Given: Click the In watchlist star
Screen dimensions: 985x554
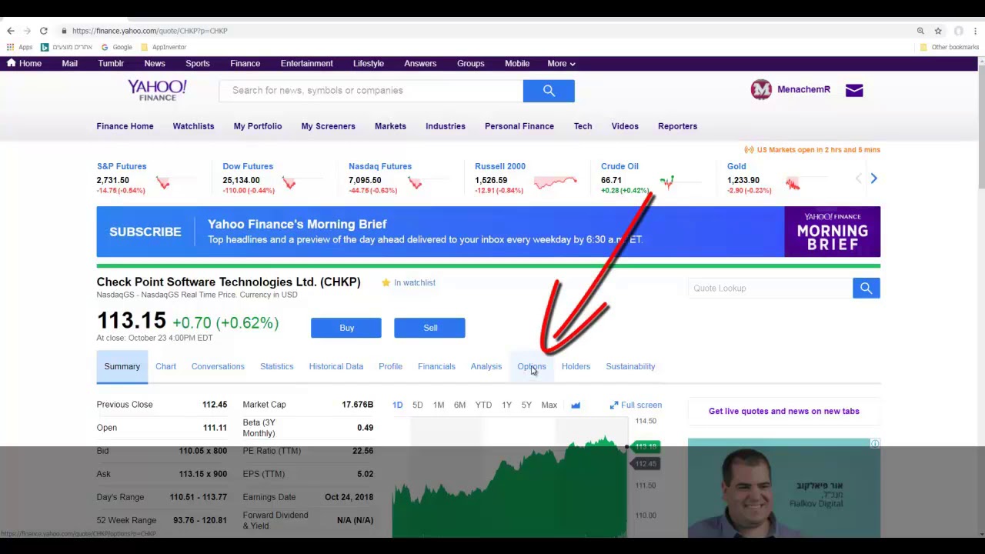Looking at the screenshot, I should pyautogui.click(x=386, y=282).
